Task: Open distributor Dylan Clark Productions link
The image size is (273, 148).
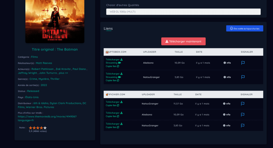Action: coord(66,103)
